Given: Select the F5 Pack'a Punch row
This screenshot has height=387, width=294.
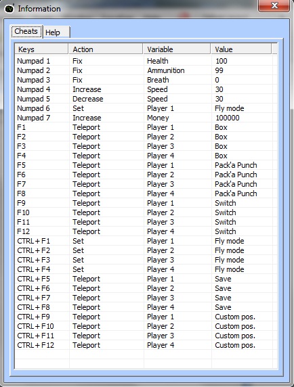Looking at the screenshot, I should [x=146, y=165].
